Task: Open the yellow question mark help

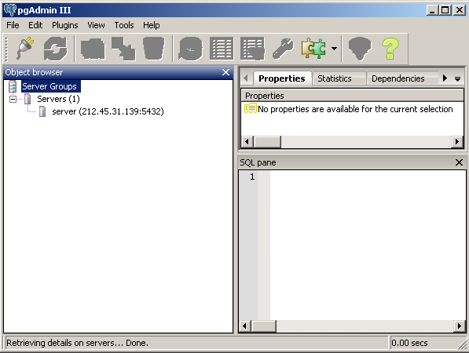Action: (x=390, y=49)
